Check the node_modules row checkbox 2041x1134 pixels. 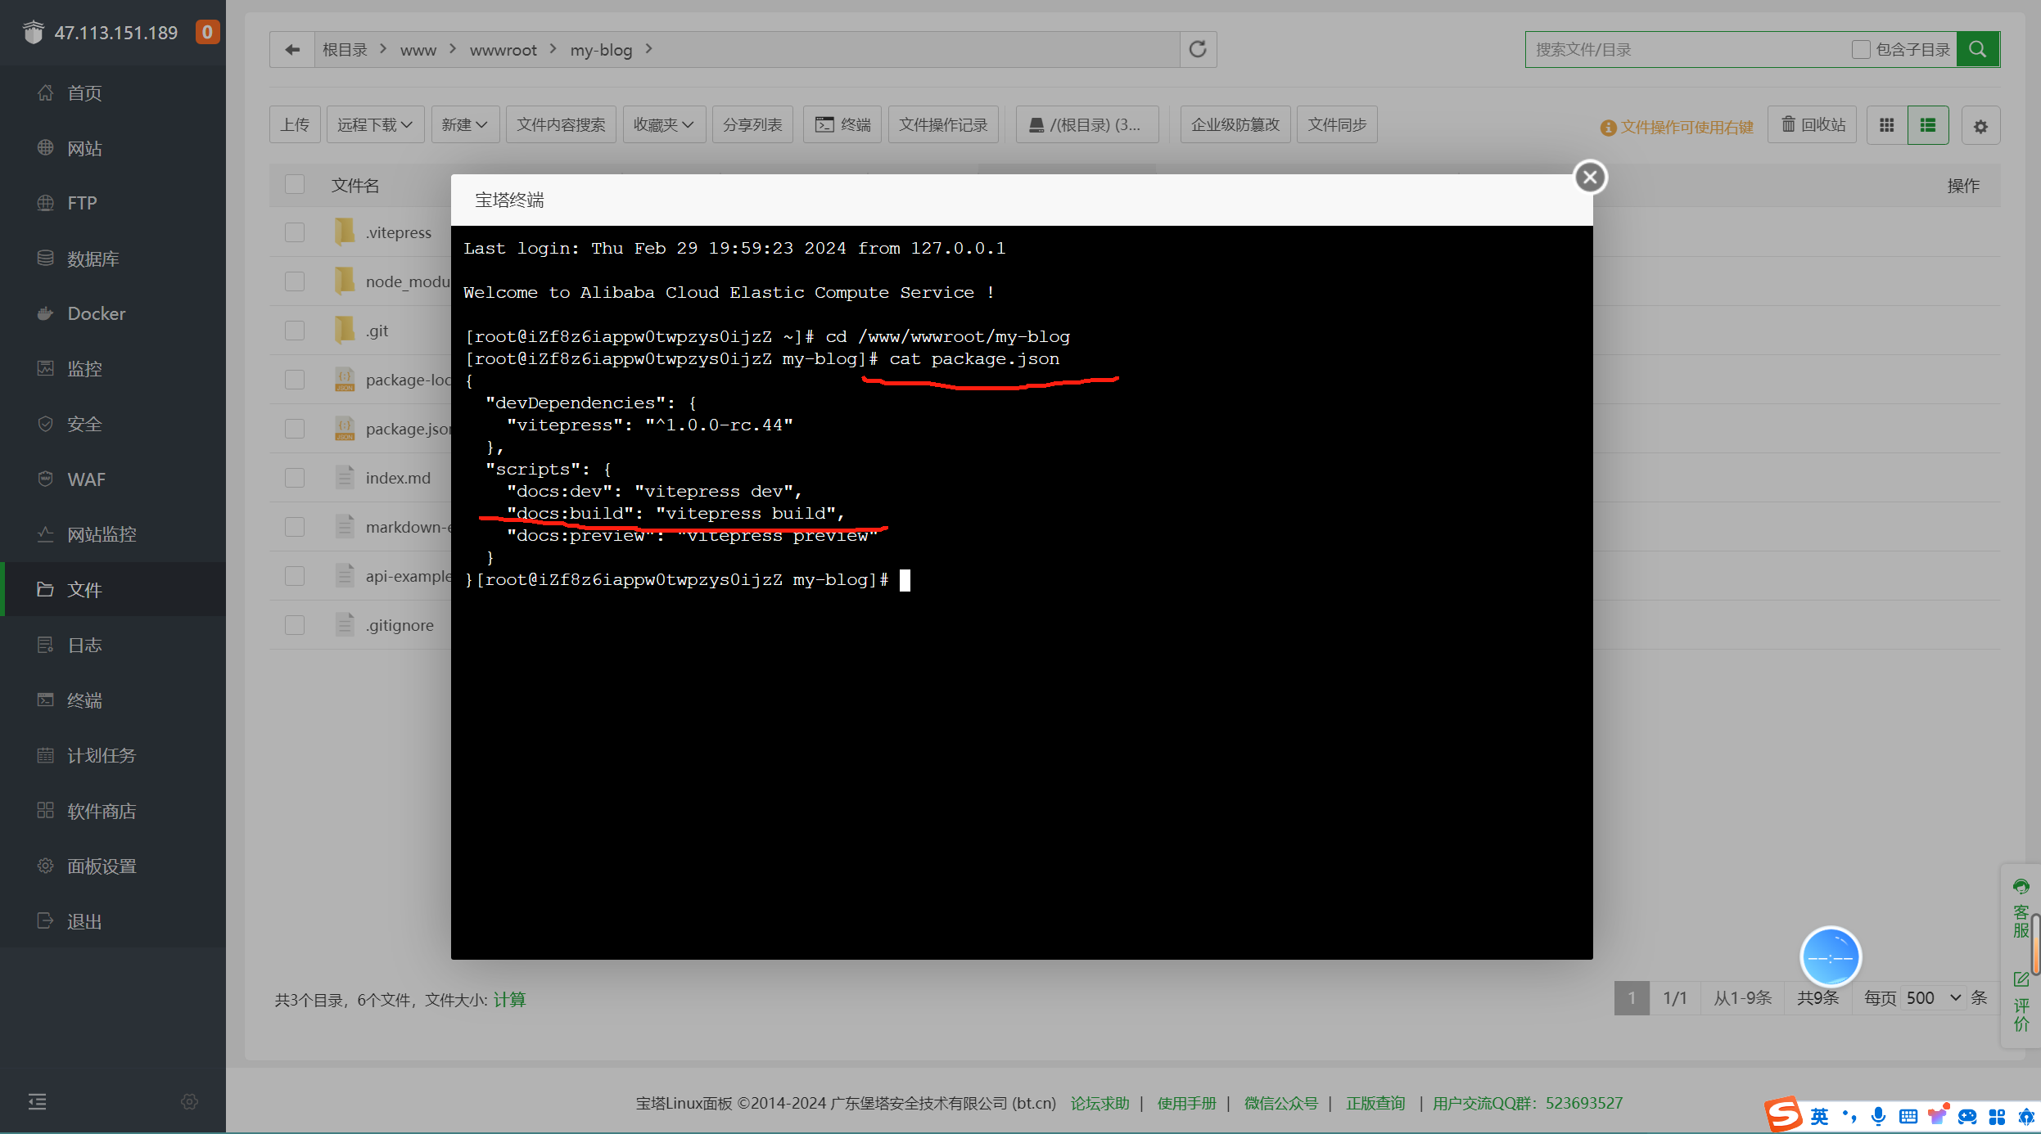pos(295,281)
